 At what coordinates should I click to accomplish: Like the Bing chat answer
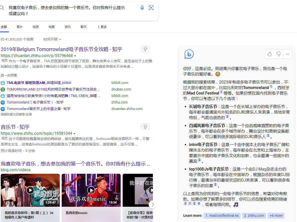(270, 54)
